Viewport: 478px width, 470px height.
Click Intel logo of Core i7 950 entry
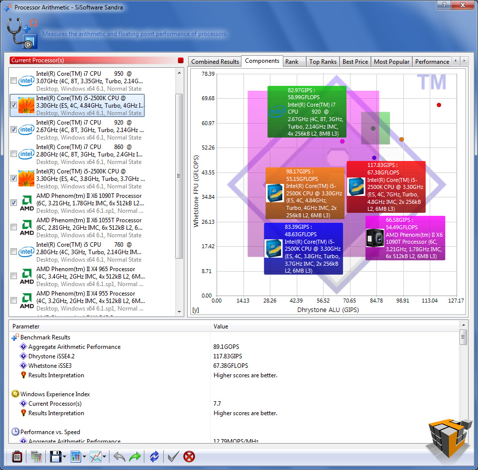pos(26,81)
